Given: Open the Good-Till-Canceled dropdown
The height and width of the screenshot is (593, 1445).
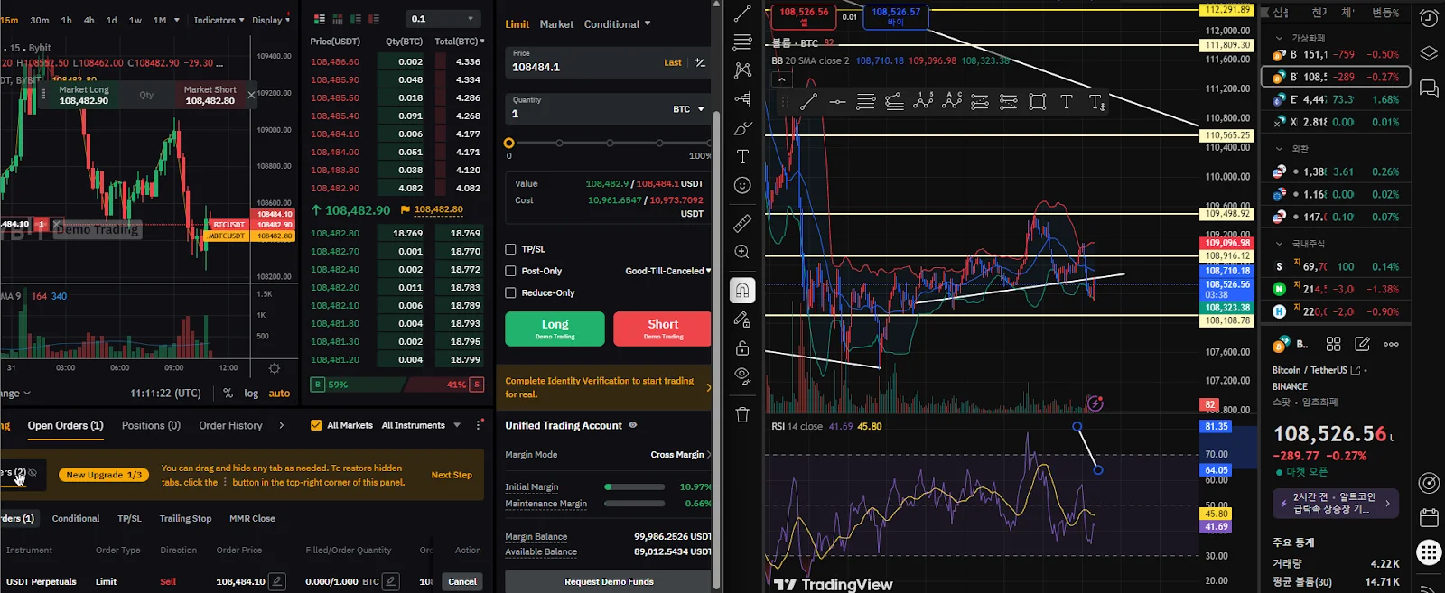Looking at the screenshot, I should [667, 271].
